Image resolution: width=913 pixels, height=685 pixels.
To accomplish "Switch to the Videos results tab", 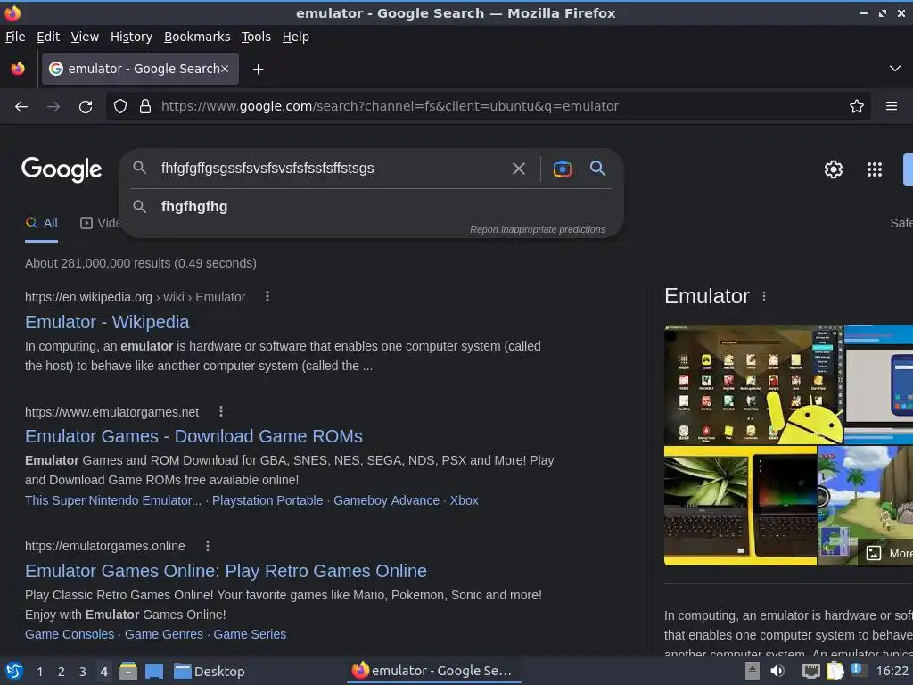I will (x=100, y=223).
